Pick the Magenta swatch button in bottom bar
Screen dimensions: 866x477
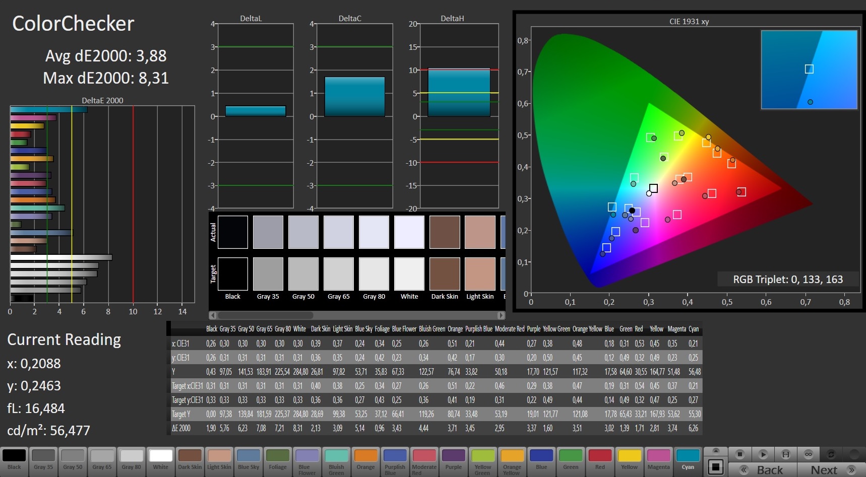point(659,461)
